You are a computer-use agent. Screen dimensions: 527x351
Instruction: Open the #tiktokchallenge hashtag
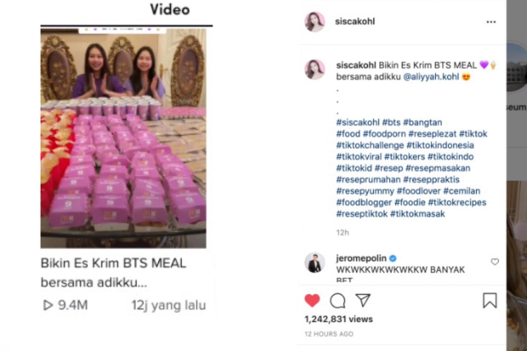(370, 145)
